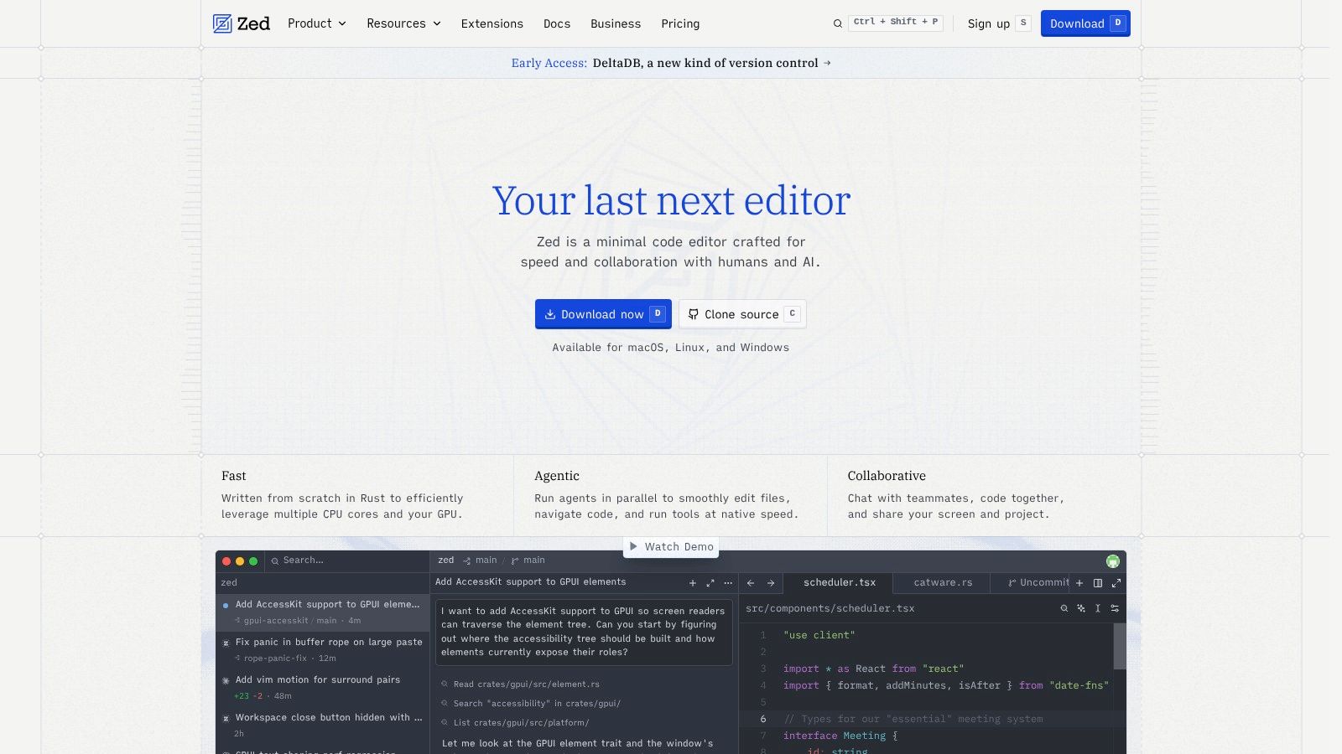Switch to the scheduler.tsx tab

838,583
